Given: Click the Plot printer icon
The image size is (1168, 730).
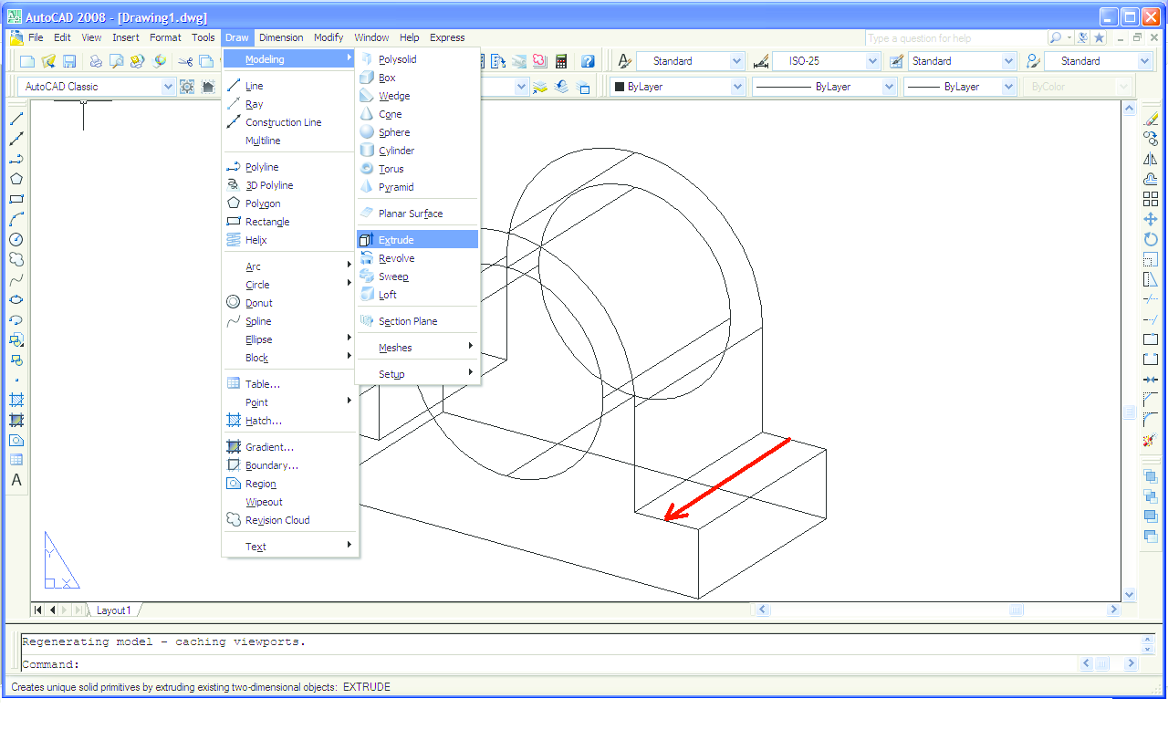Looking at the screenshot, I should pyautogui.click(x=95, y=61).
